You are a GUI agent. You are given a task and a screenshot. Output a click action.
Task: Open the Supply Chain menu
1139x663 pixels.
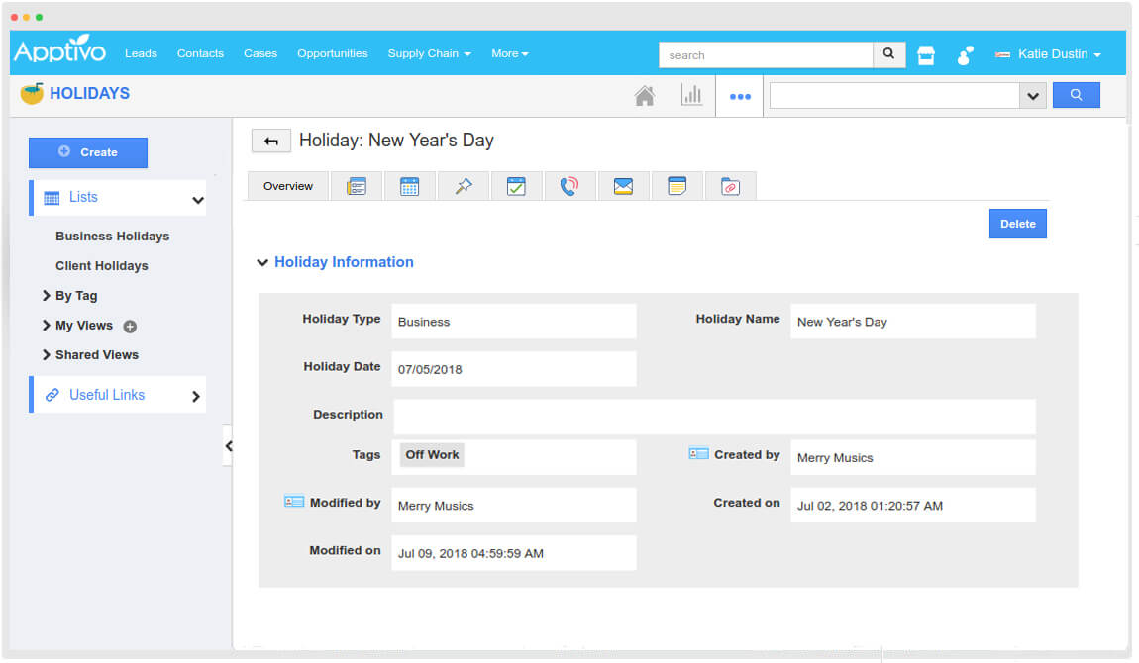point(429,53)
